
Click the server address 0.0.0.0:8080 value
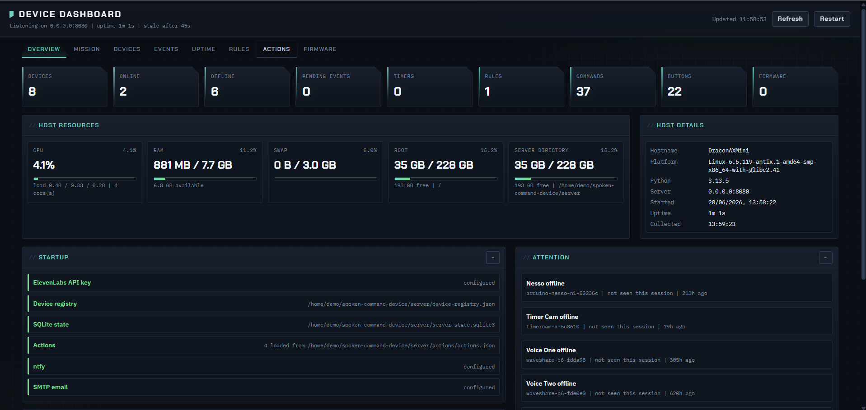728,192
